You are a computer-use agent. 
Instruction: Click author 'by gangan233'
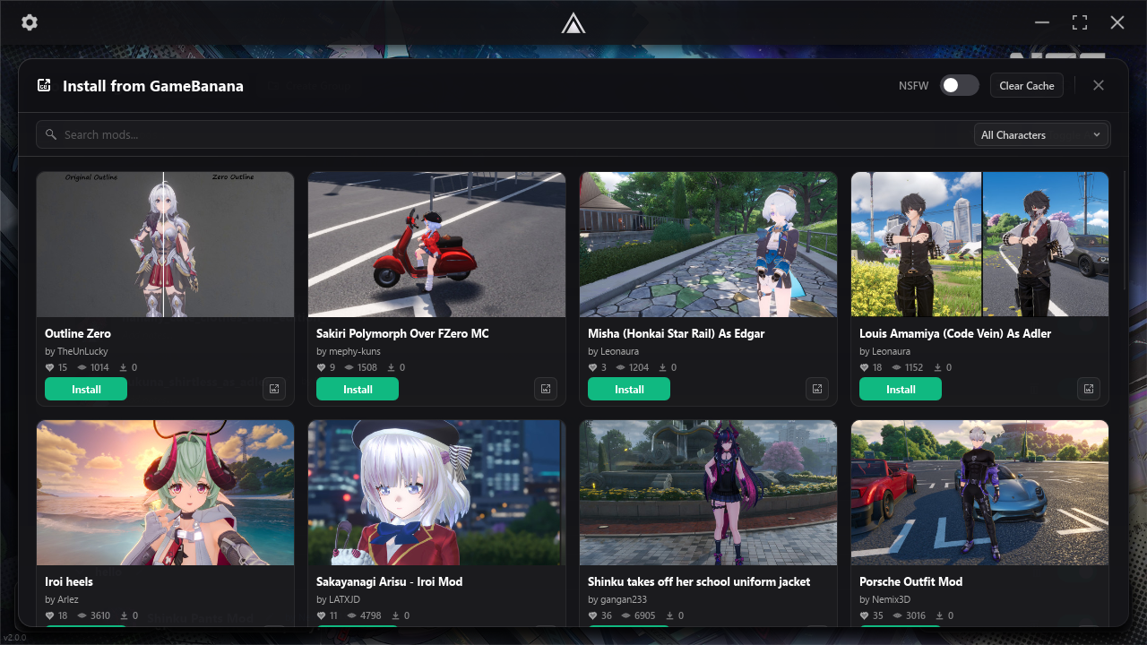(617, 599)
